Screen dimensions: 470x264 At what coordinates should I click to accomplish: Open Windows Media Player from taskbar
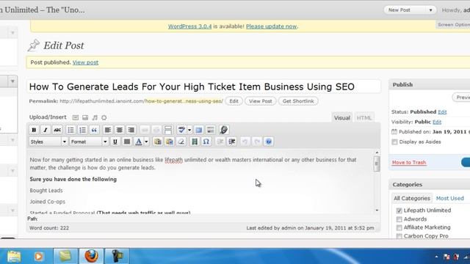39,256
